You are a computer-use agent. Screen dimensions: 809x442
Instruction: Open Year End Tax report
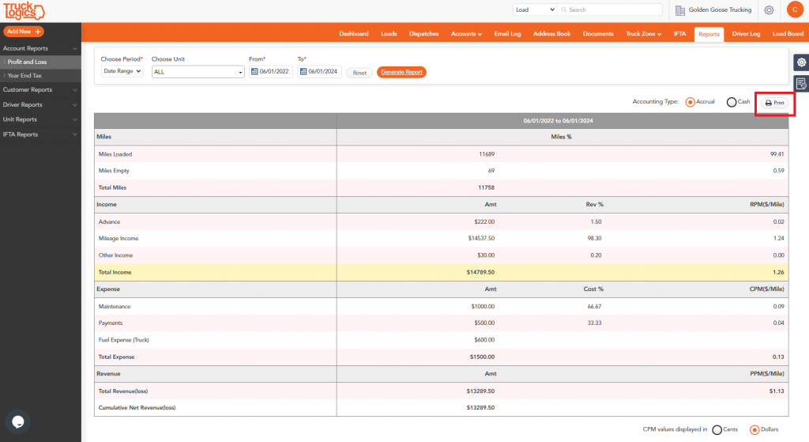(40, 75)
